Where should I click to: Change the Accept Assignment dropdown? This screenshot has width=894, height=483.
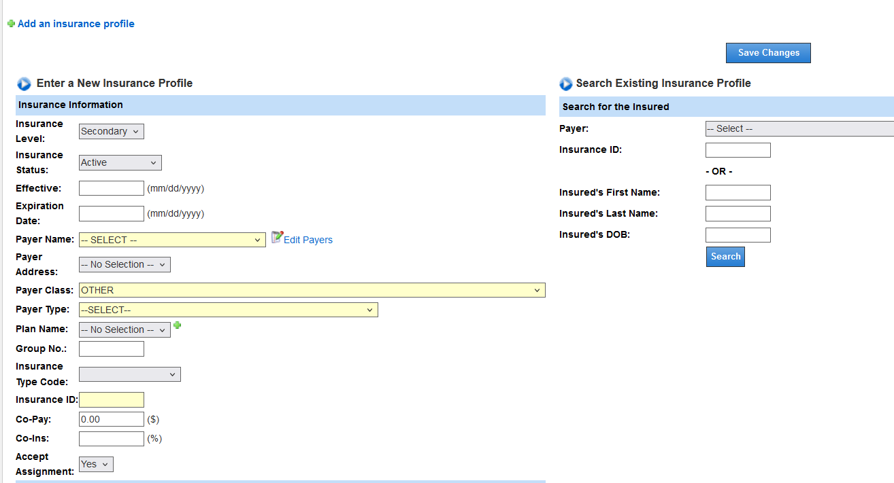coord(96,465)
